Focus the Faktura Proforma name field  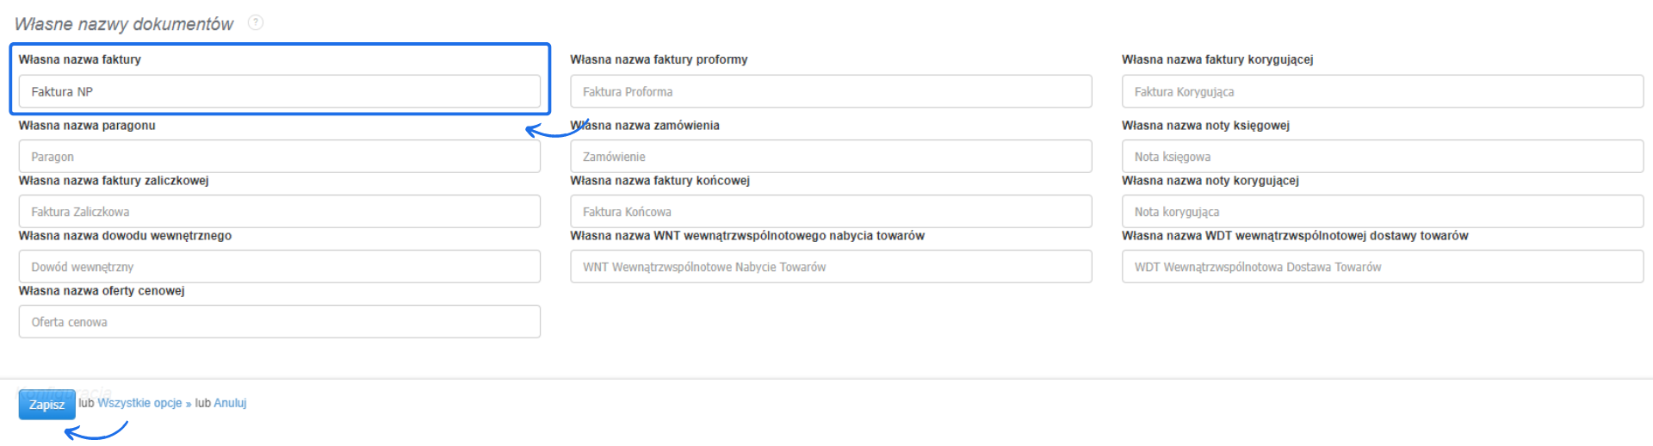[x=830, y=91]
